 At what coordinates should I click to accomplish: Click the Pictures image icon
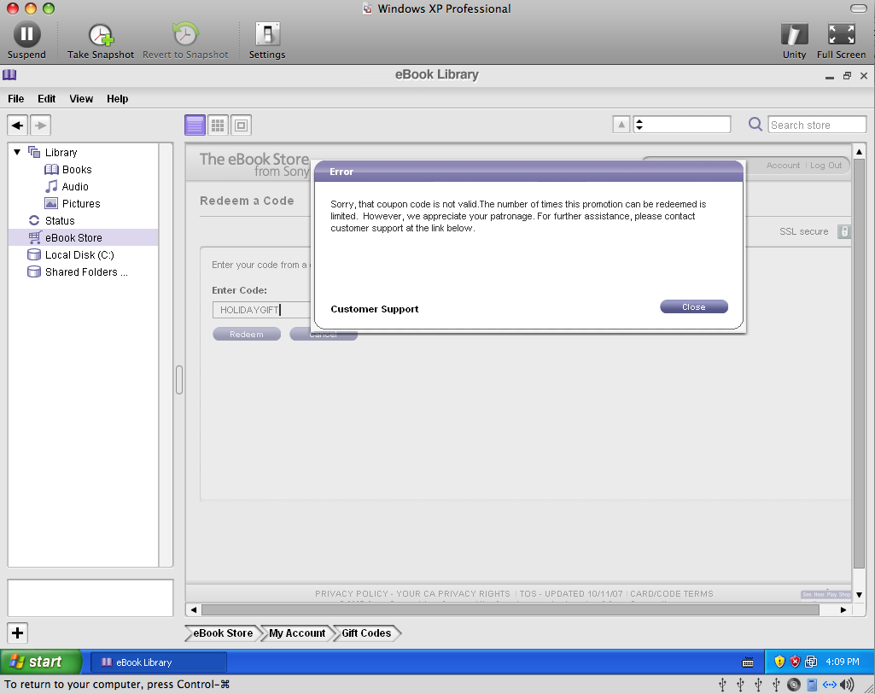point(51,204)
